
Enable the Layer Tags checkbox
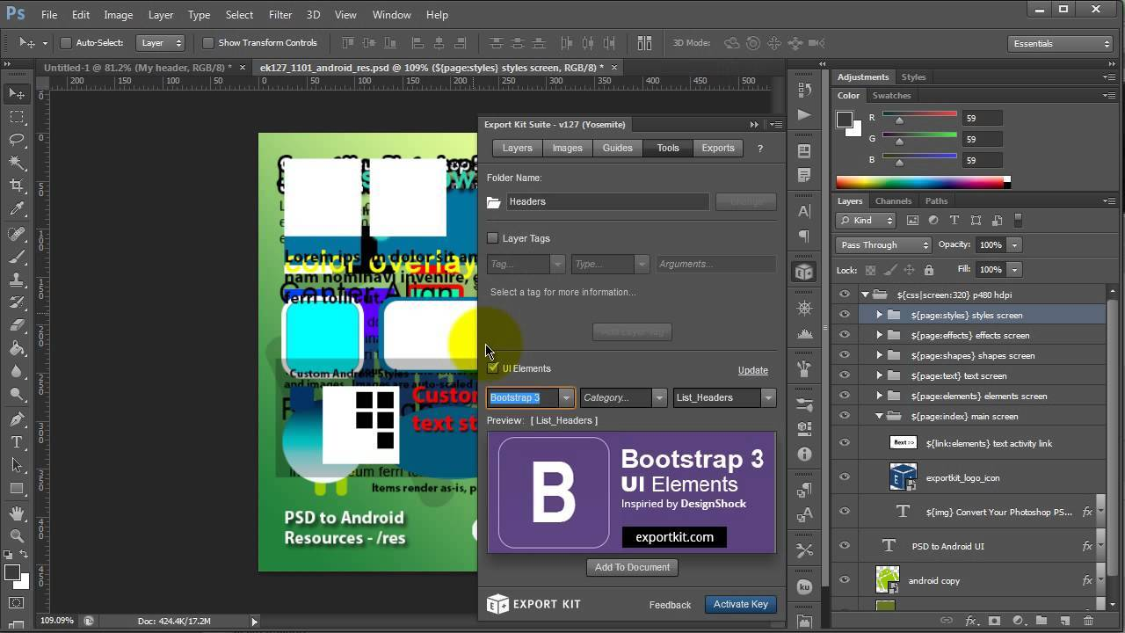pos(493,238)
